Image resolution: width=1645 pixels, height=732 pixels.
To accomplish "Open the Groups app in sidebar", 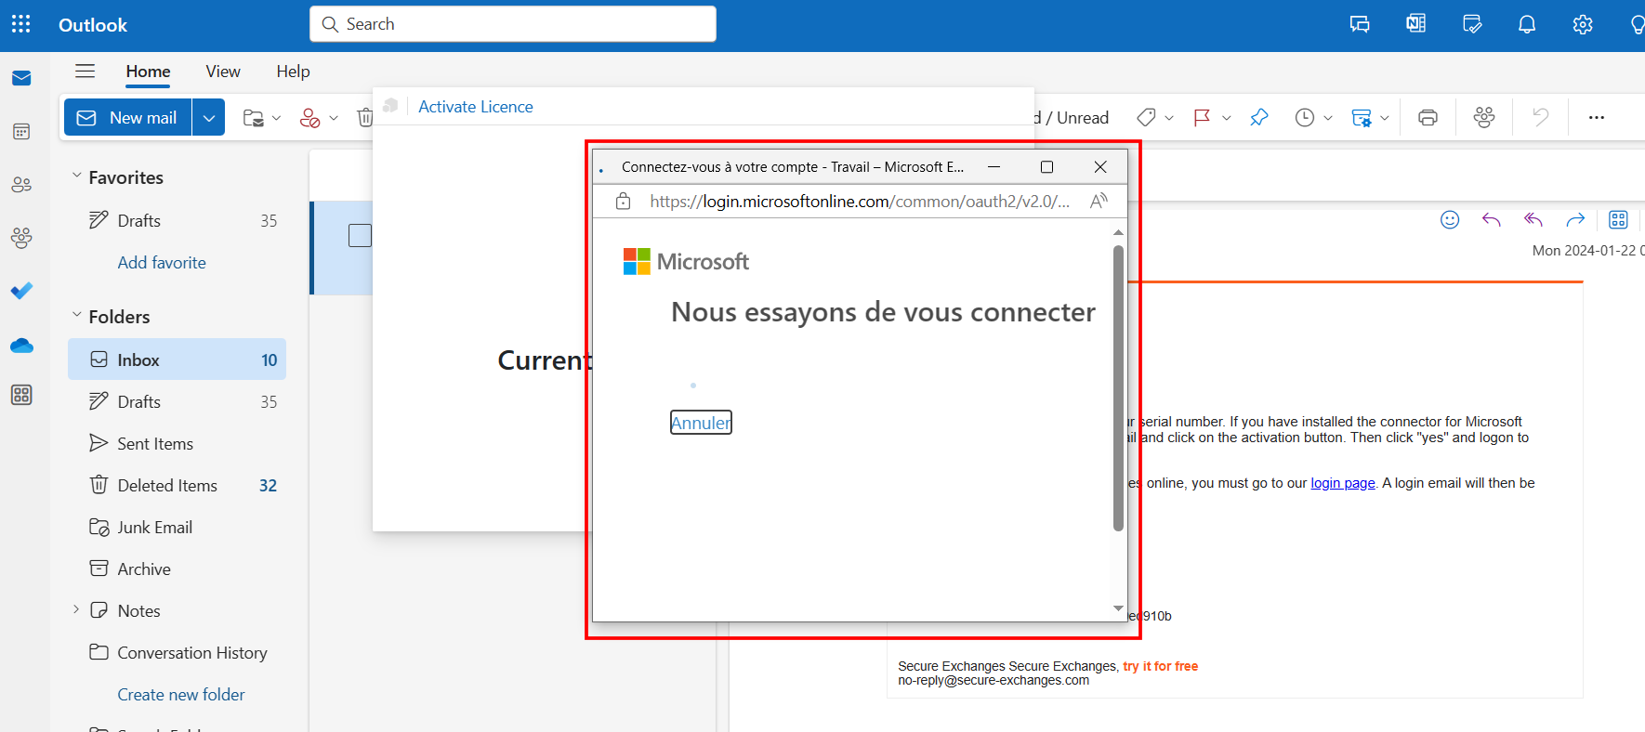I will pyautogui.click(x=21, y=238).
